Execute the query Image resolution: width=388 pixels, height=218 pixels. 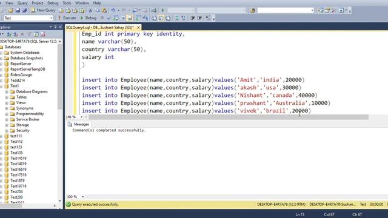tap(67, 18)
